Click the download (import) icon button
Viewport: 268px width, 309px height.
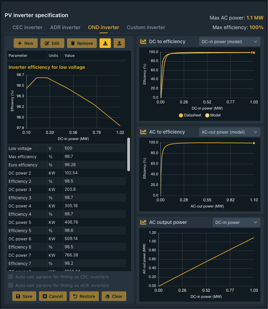pos(106,43)
